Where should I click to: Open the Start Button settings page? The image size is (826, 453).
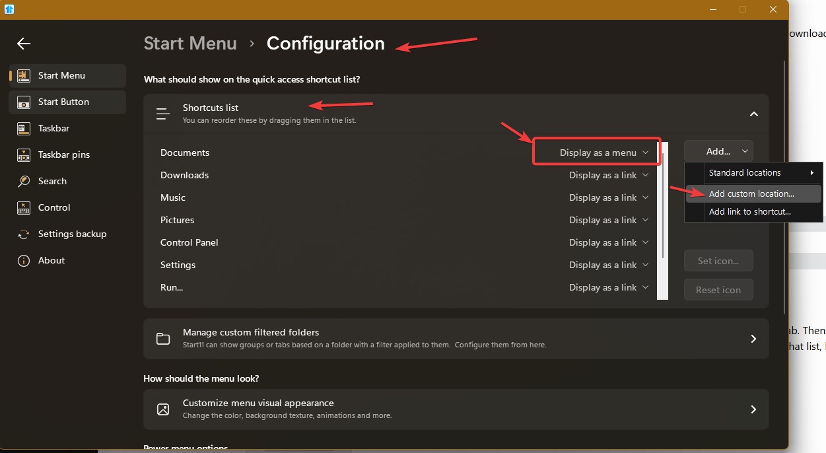pyautogui.click(x=67, y=102)
